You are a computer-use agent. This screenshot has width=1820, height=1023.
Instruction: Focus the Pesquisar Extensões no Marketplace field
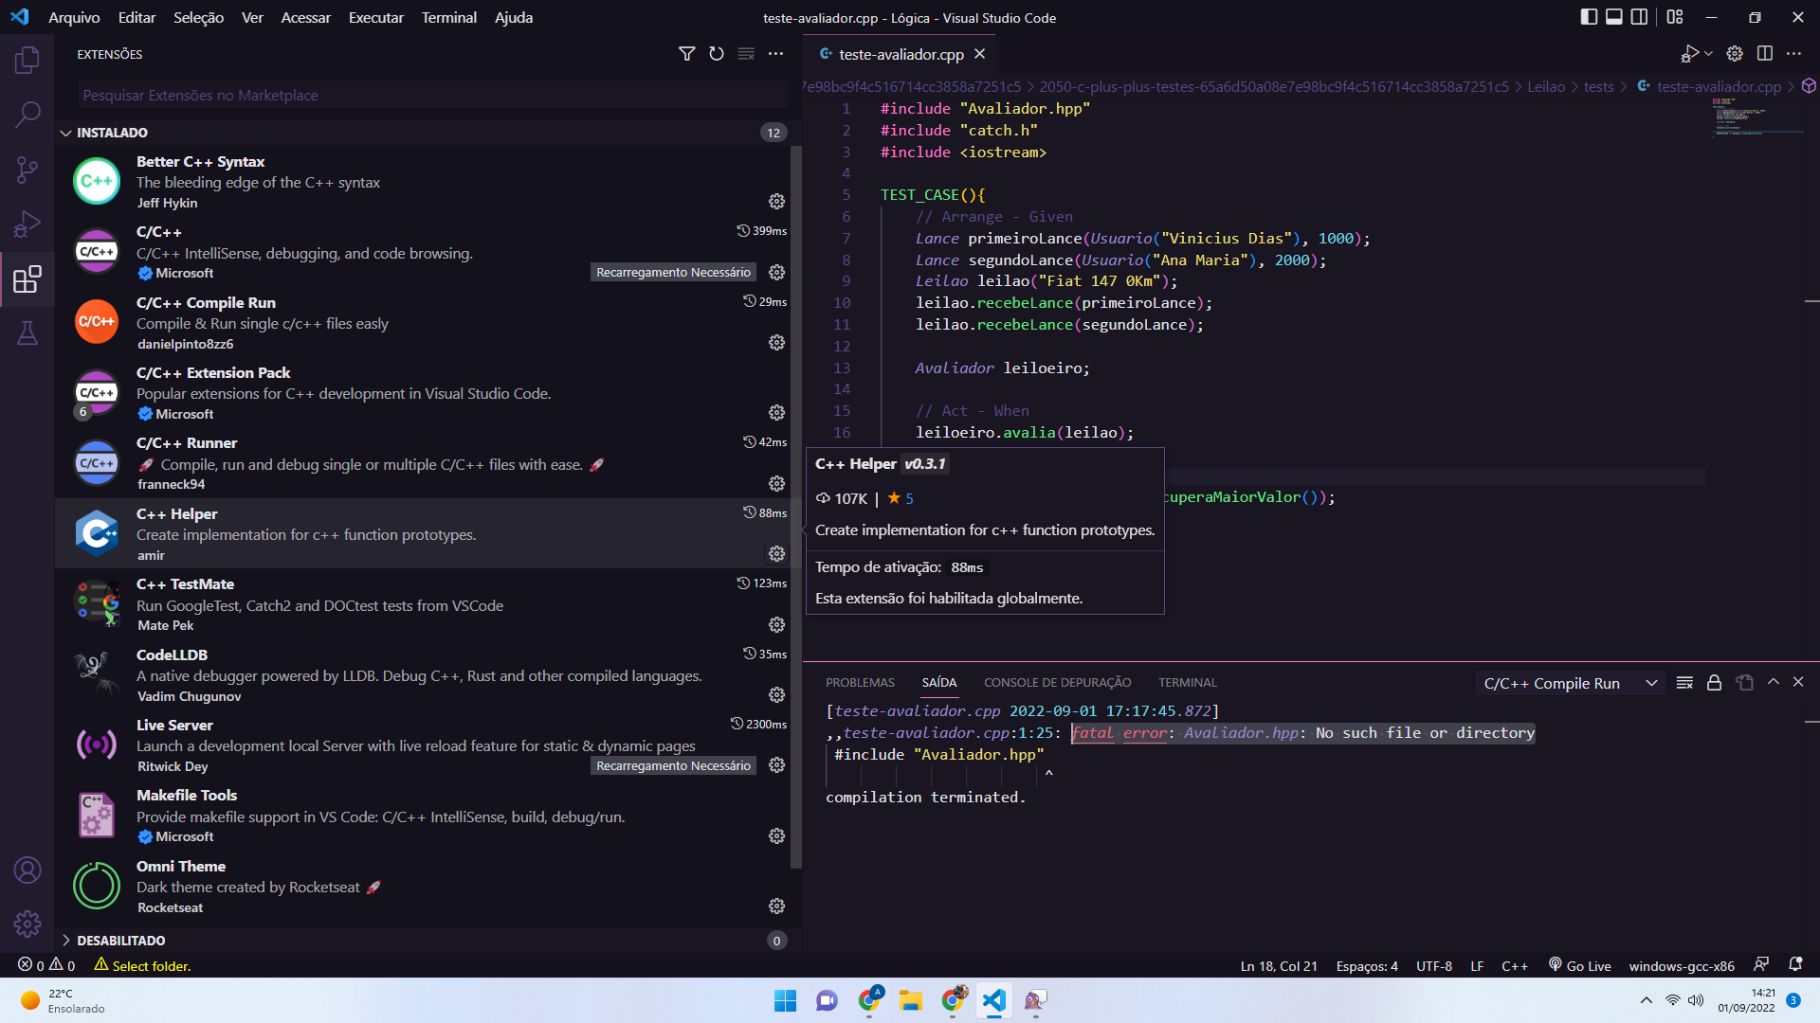431,96
